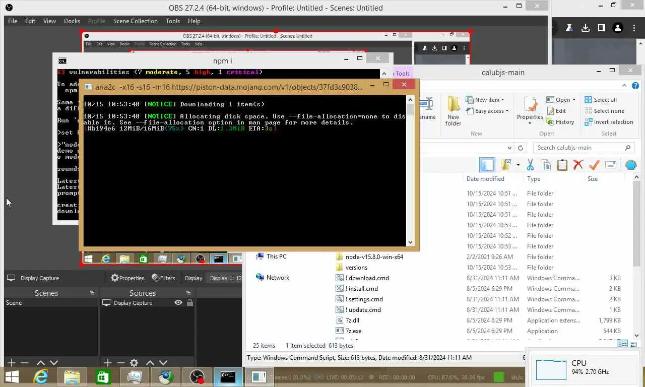This screenshot has width=645, height=387.
Task: Open the OBS File menu
Action: pos(13,21)
